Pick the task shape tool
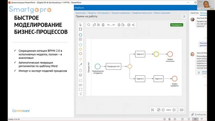This screenshot has height=121, width=215. (x=81, y=35)
